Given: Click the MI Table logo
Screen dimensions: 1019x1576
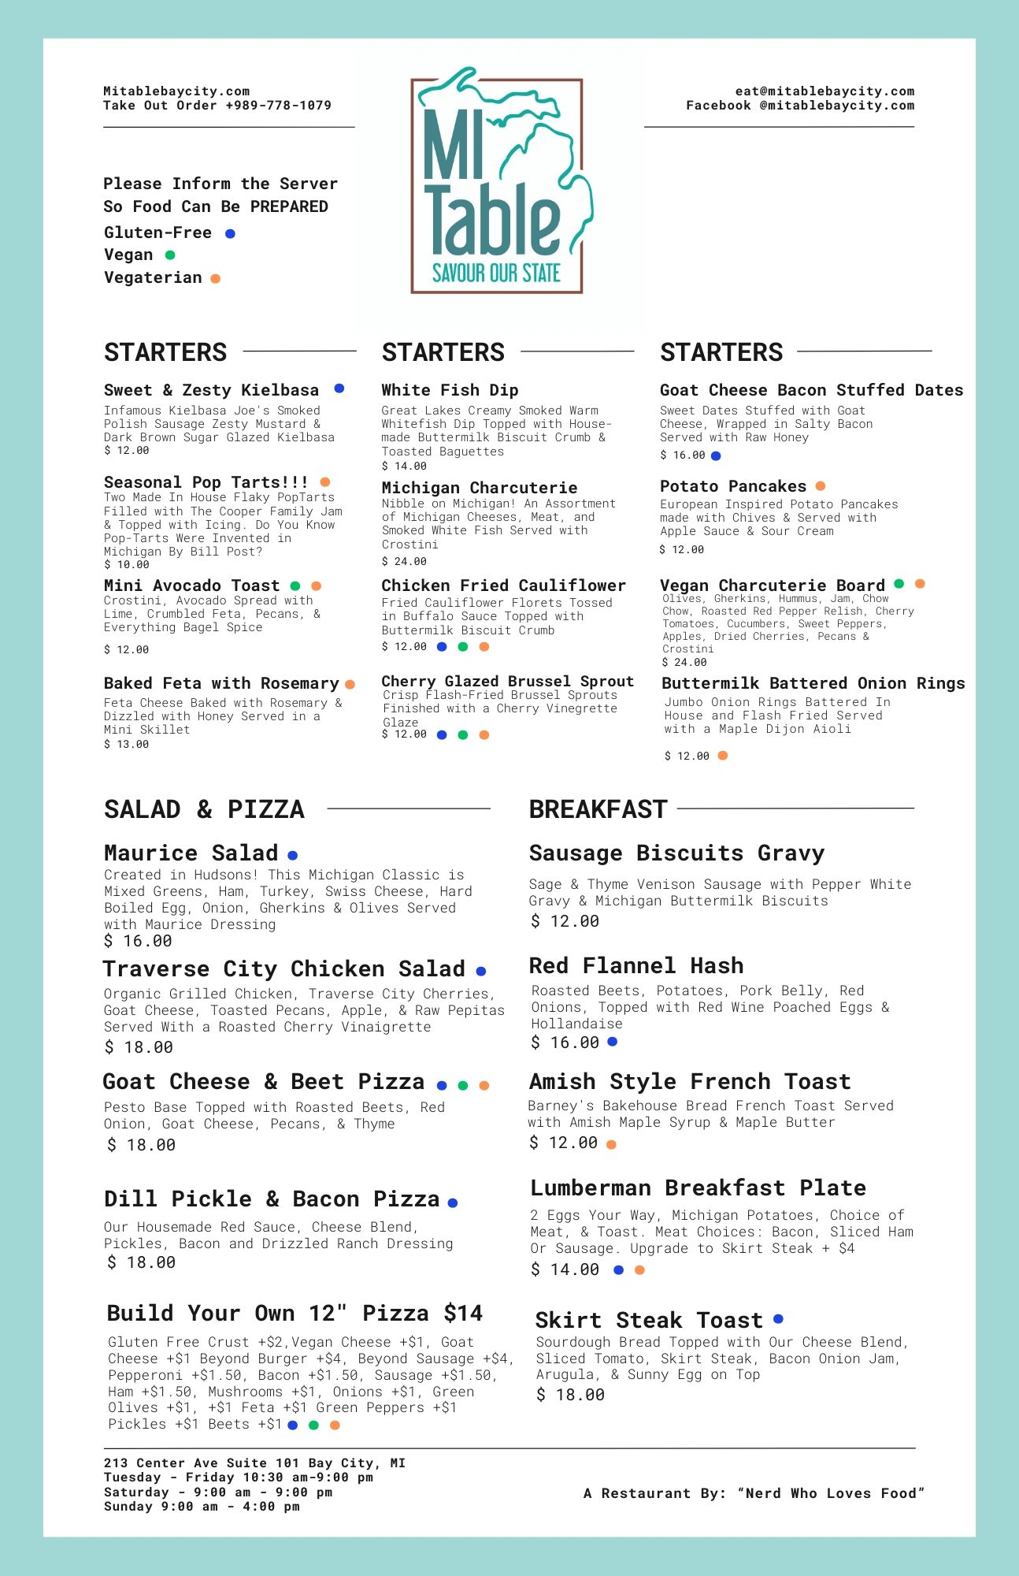Looking at the screenshot, I should pos(498,186).
